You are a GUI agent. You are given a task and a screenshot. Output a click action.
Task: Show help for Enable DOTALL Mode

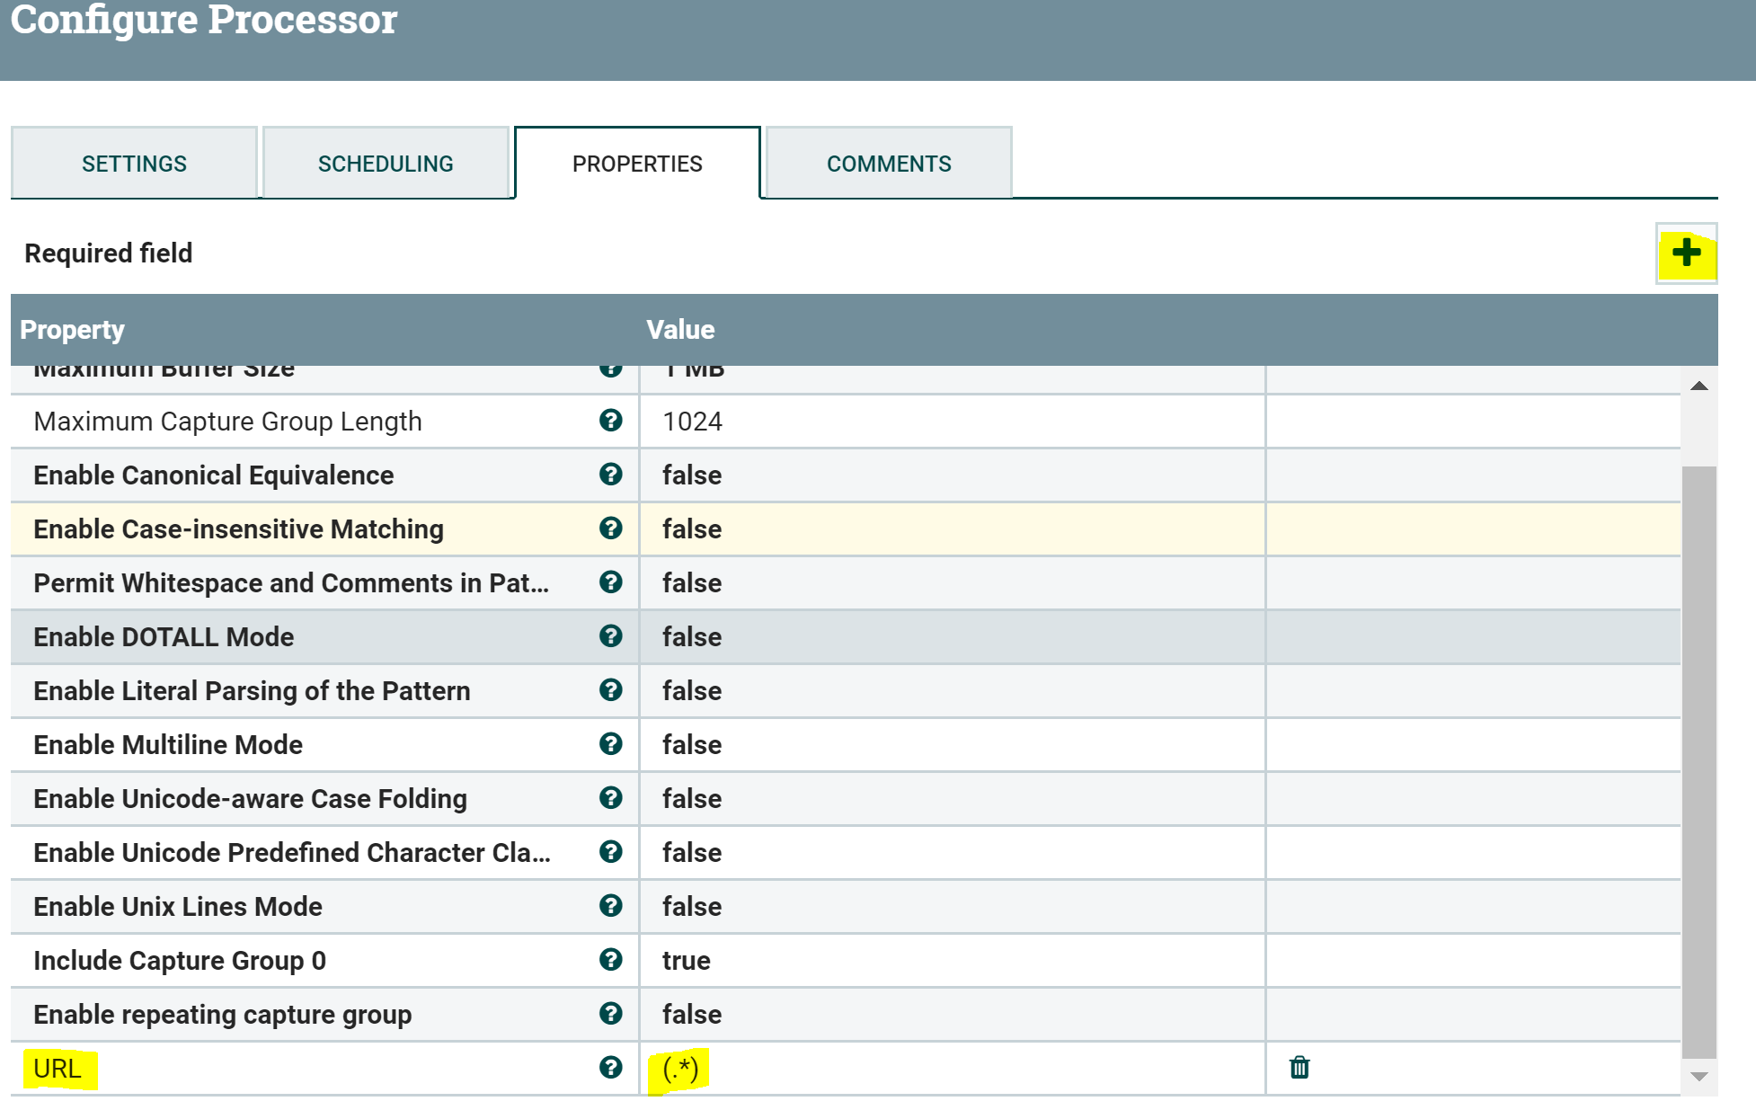(611, 637)
